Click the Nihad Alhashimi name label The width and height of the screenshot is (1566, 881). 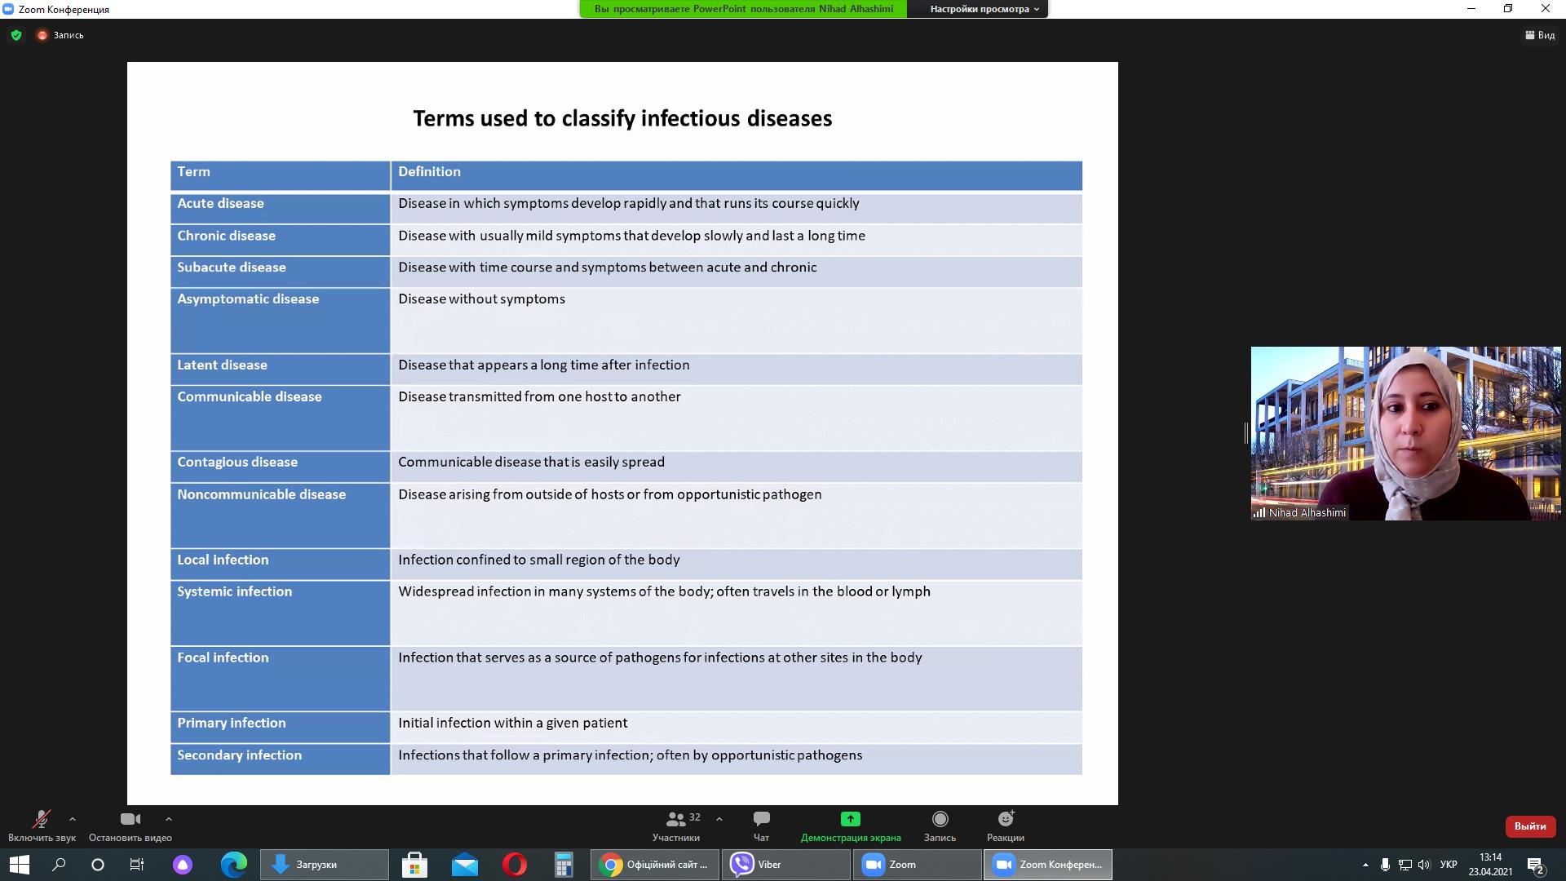[1307, 512]
